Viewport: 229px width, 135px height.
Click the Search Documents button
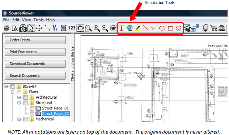35,76
